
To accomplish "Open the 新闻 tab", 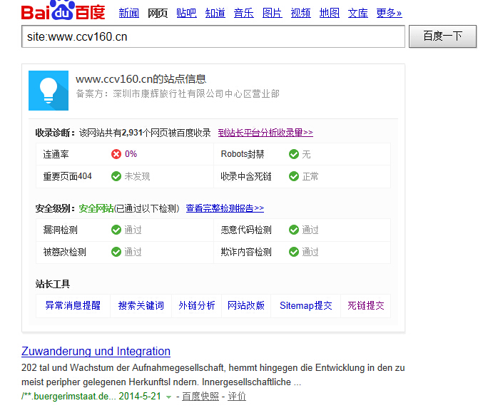I will [128, 14].
